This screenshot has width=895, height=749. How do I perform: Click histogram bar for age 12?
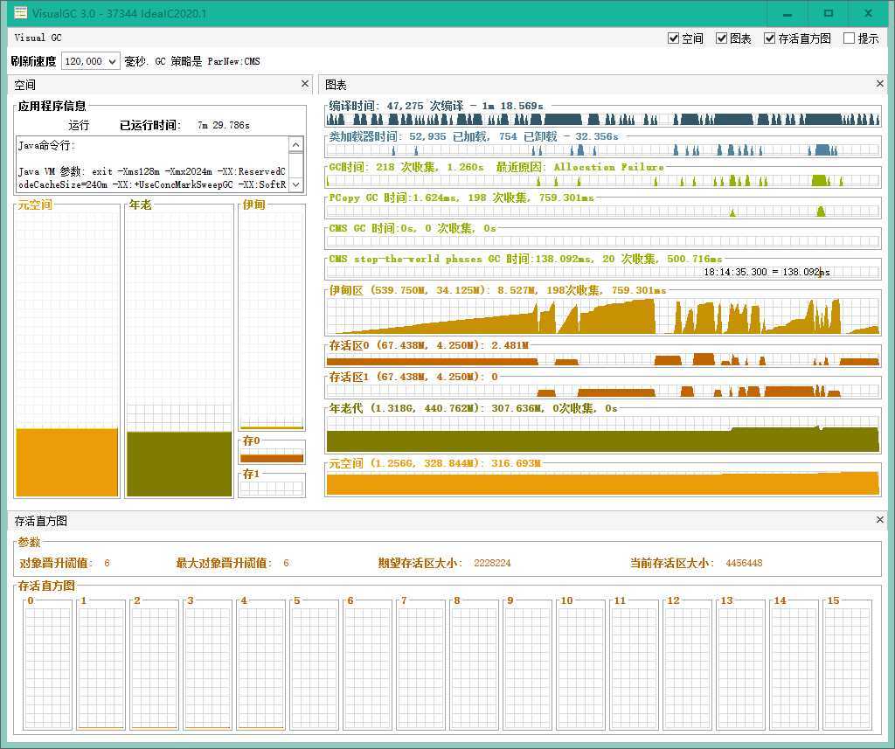click(x=689, y=668)
